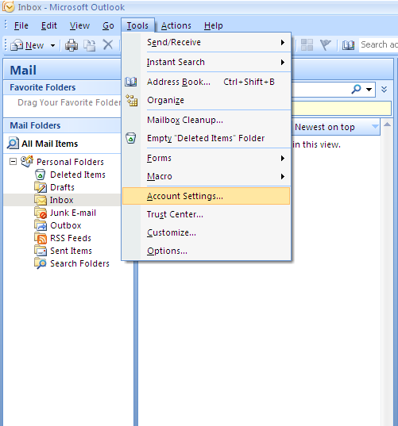Click the Move to Folder toolbar icon
This screenshot has height=426, width=398.
coord(89,45)
